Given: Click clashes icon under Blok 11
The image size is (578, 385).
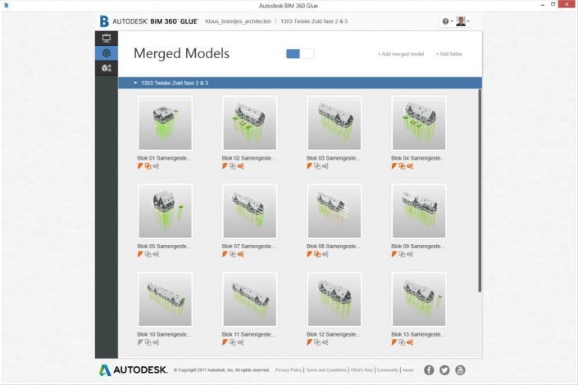Looking at the screenshot, I should pos(233,342).
